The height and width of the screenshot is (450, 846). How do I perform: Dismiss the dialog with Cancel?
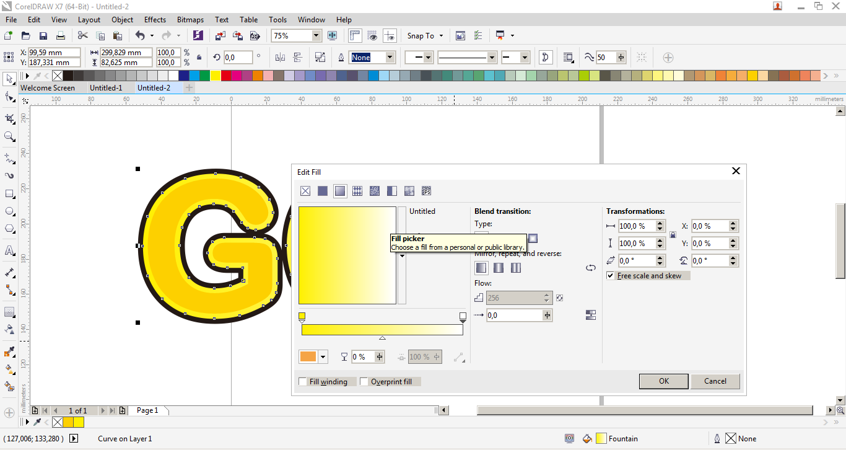(715, 381)
